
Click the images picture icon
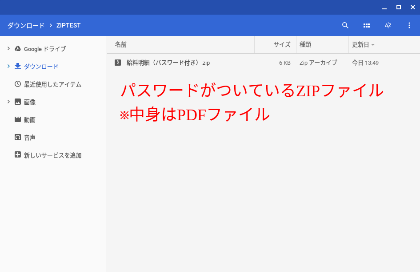tap(18, 102)
